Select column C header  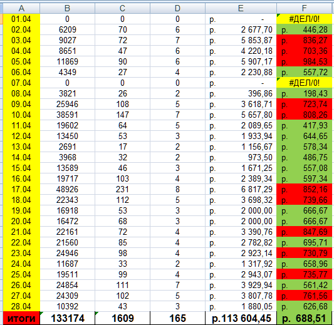click(122, 8)
